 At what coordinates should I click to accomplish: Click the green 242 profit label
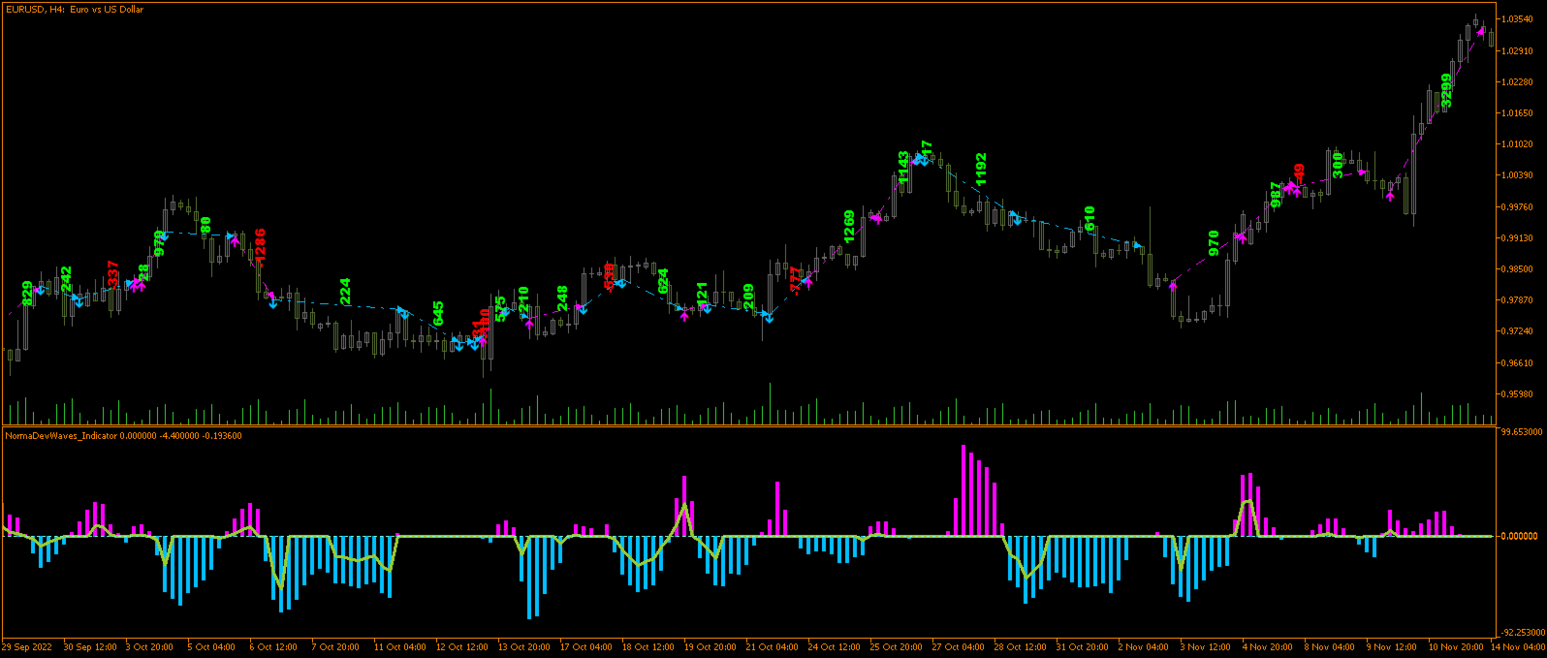coord(66,279)
